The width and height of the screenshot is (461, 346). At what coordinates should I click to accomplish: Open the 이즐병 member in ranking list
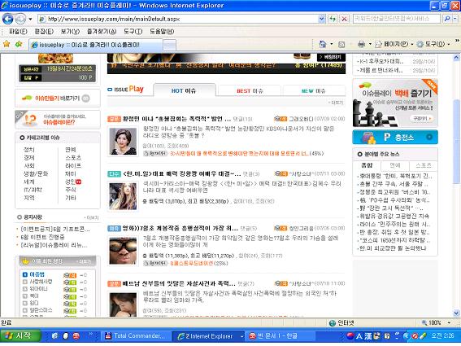point(37,274)
